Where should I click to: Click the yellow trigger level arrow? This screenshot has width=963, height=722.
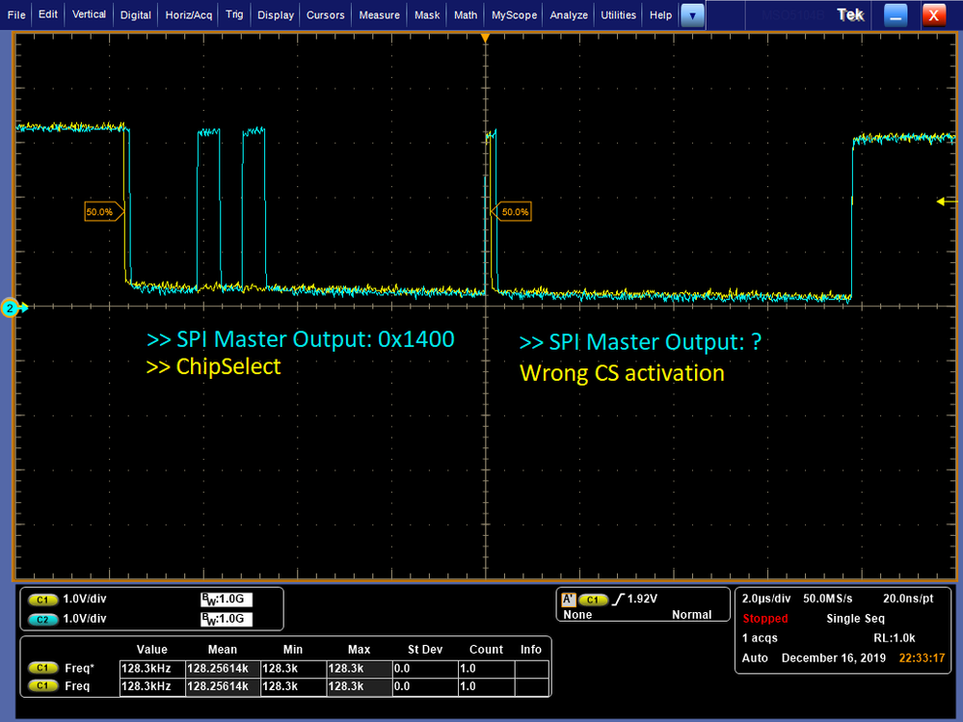(x=947, y=201)
